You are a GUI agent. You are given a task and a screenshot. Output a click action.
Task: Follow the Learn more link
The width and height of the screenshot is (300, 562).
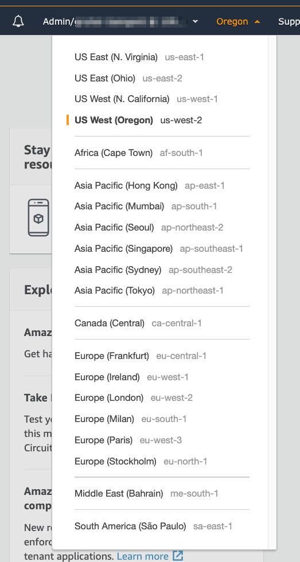[142, 556]
